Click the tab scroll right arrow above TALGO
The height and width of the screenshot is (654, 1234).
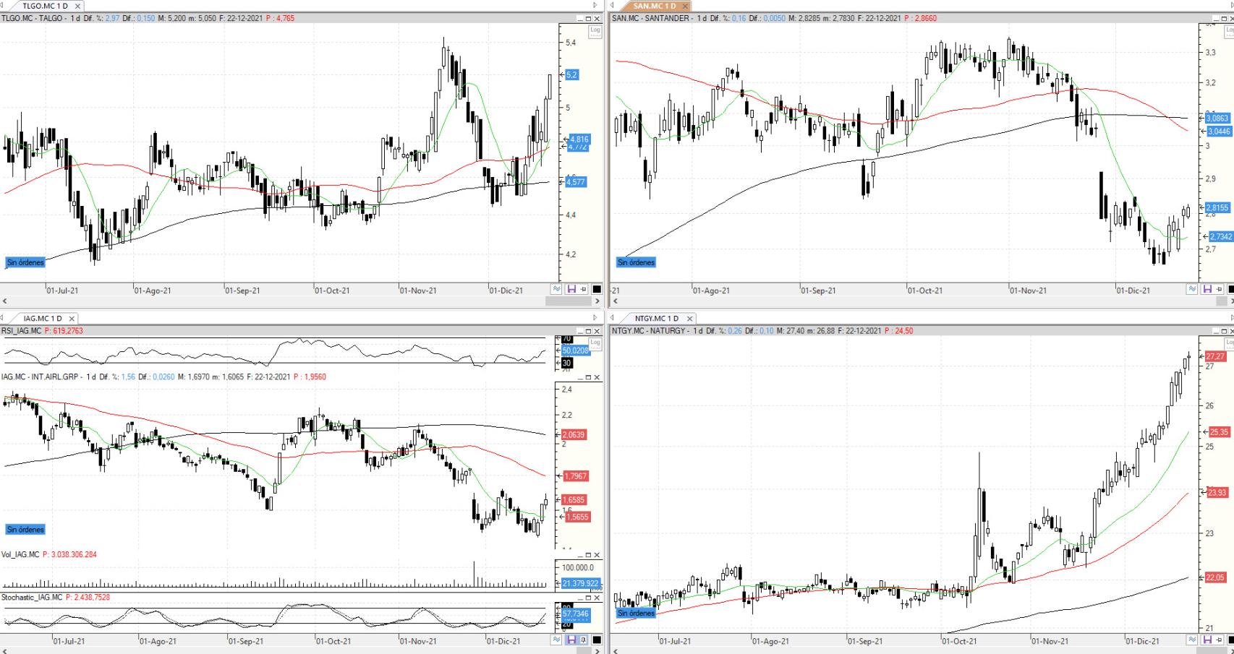(x=595, y=6)
